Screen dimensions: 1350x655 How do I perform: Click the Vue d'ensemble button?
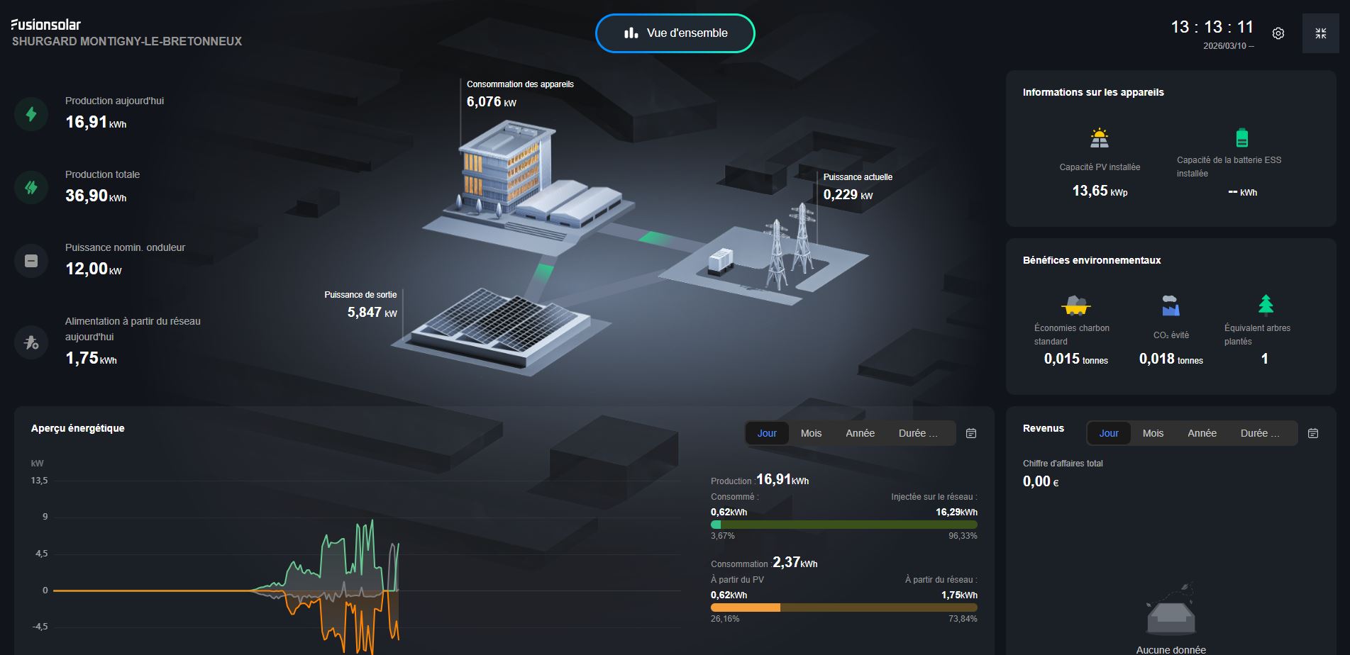(x=675, y=33)
